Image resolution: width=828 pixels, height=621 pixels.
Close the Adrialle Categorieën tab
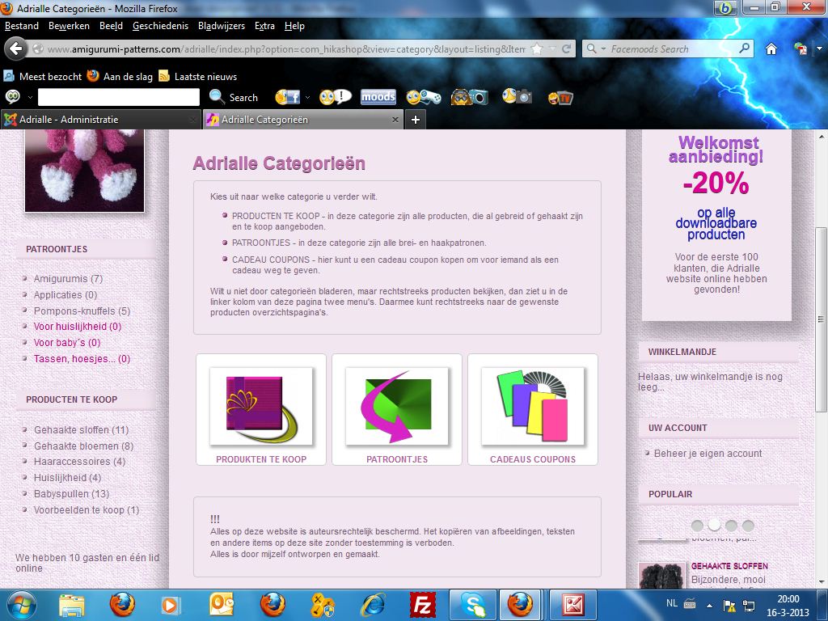pos(395,120)
